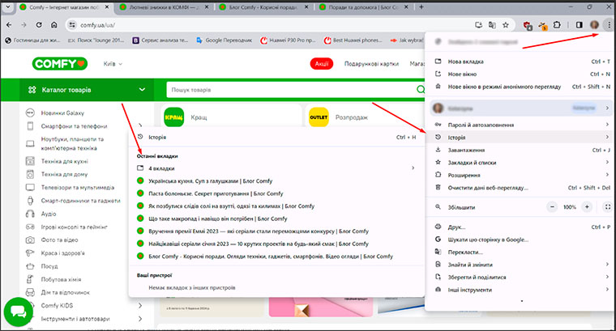Zoom in with the plus button
Screen dimensions: 616x331
tap(587, 206)
